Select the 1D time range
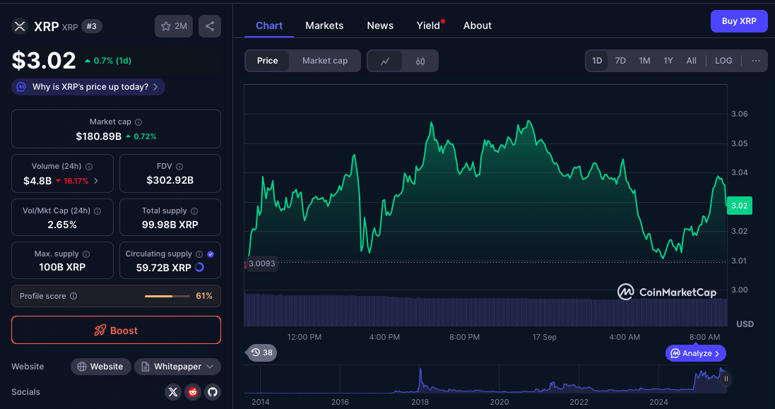 (x=597, y=61)
